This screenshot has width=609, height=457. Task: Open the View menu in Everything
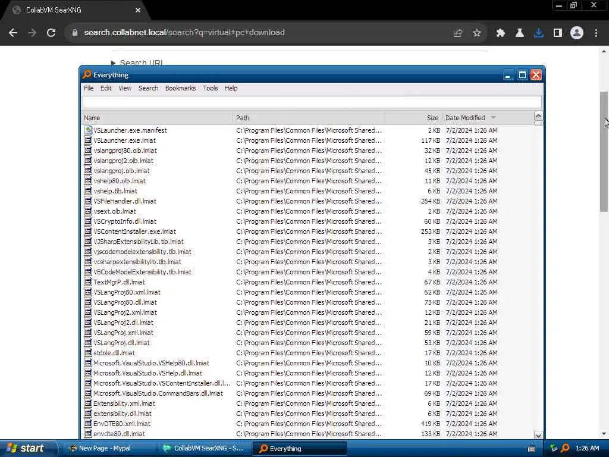coord(125,88)
